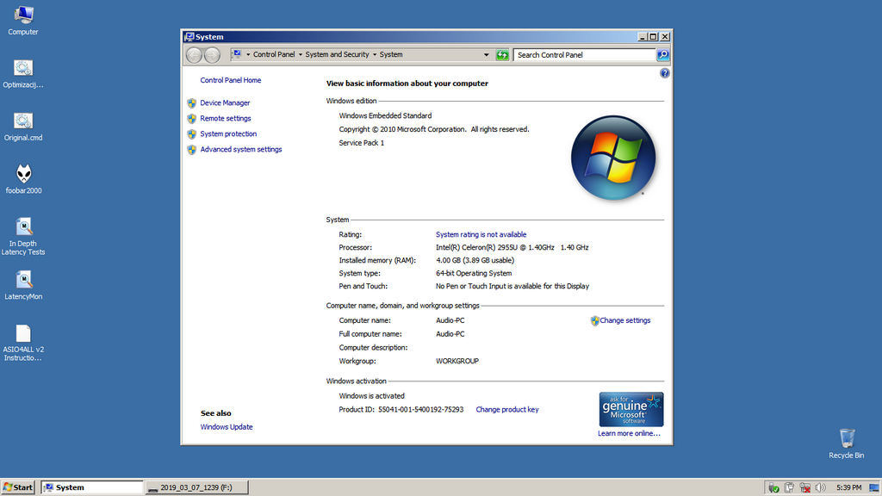This screenshot has width=882, height=496.
Task: Open System protection link
Action: 228,133
